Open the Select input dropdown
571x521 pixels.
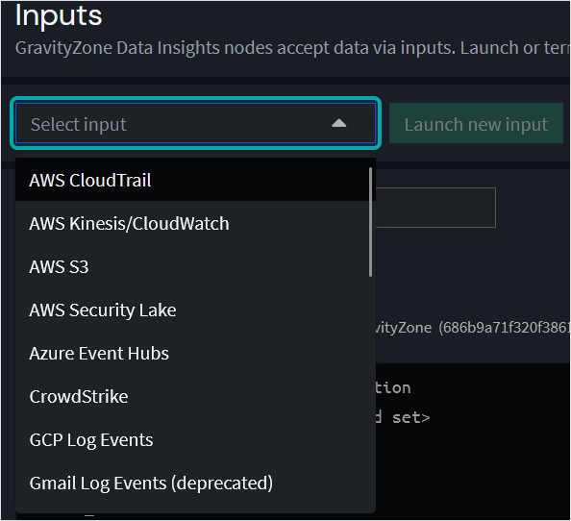(x=195, y=123)
